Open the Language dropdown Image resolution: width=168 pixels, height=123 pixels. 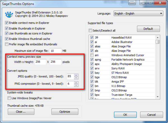[138, 13]
